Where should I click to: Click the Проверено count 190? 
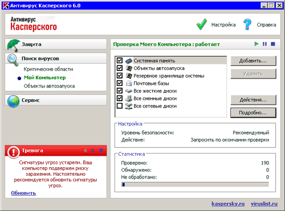[x=265, y=163]
